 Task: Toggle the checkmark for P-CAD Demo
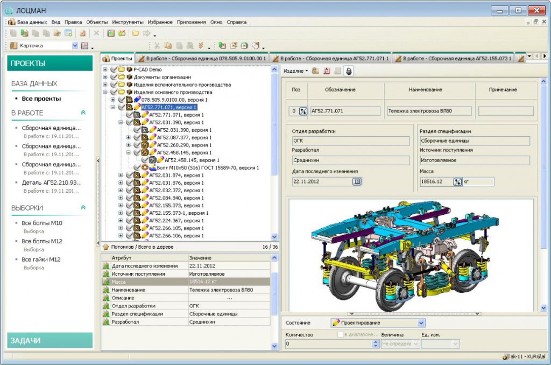114,70
